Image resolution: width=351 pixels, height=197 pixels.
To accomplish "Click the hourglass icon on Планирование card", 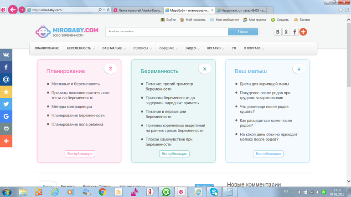I will point(110,69).
